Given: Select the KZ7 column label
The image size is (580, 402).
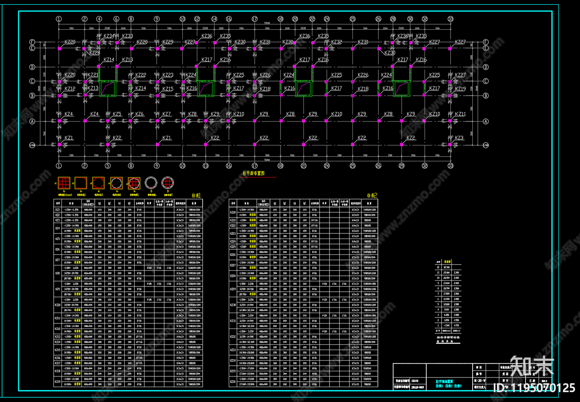Looking at the screenshot, I should 167,114.
